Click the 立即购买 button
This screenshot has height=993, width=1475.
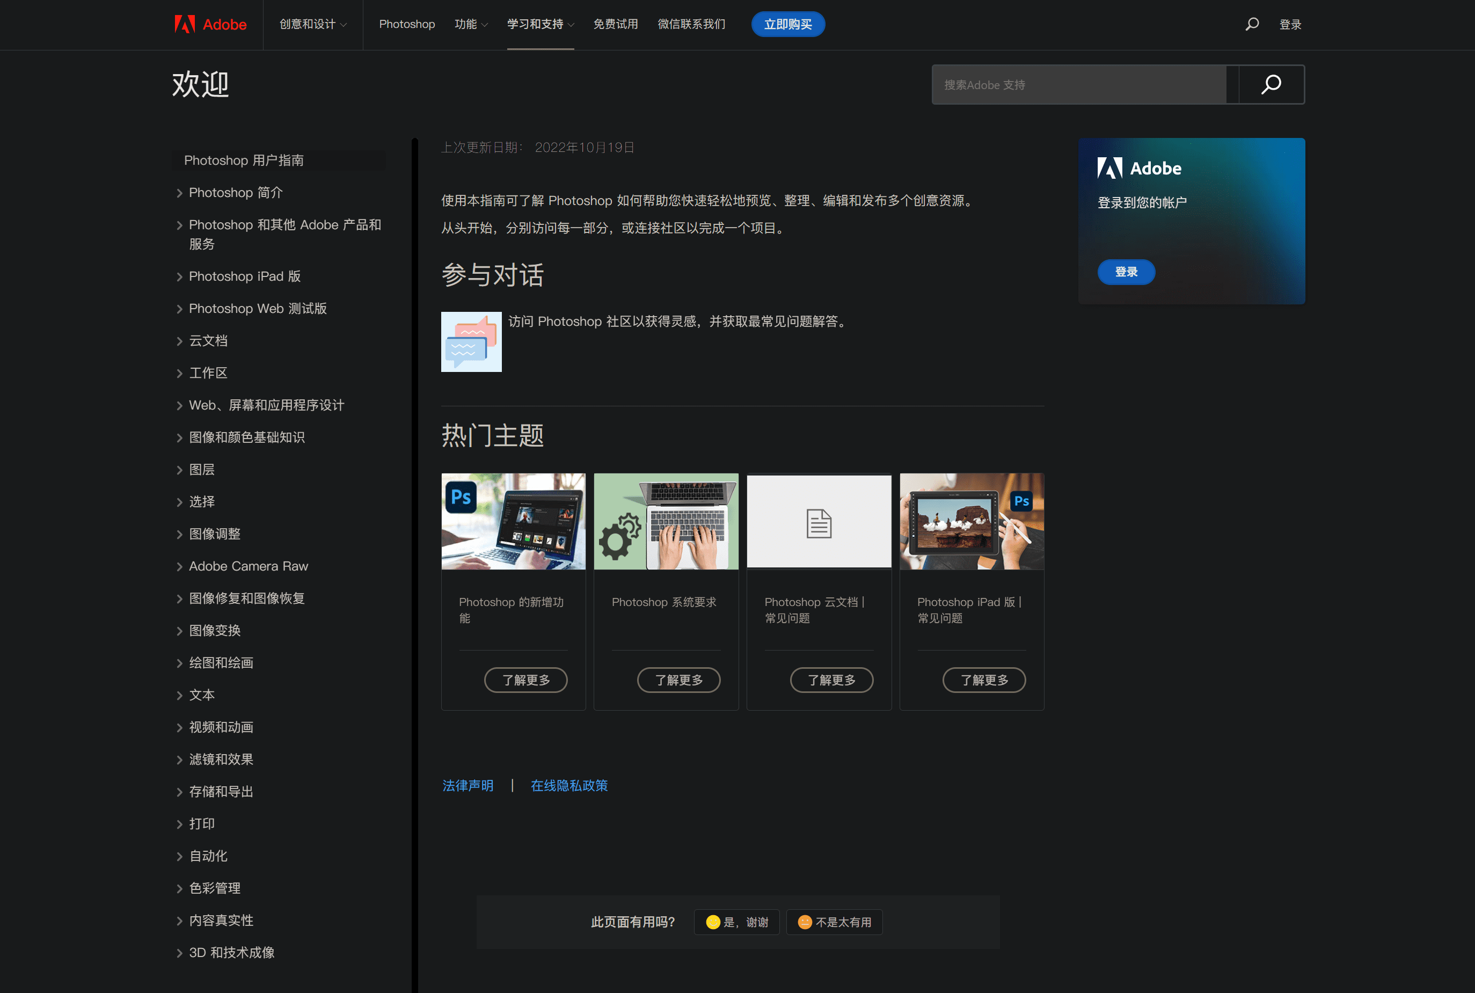coord(788,24)
